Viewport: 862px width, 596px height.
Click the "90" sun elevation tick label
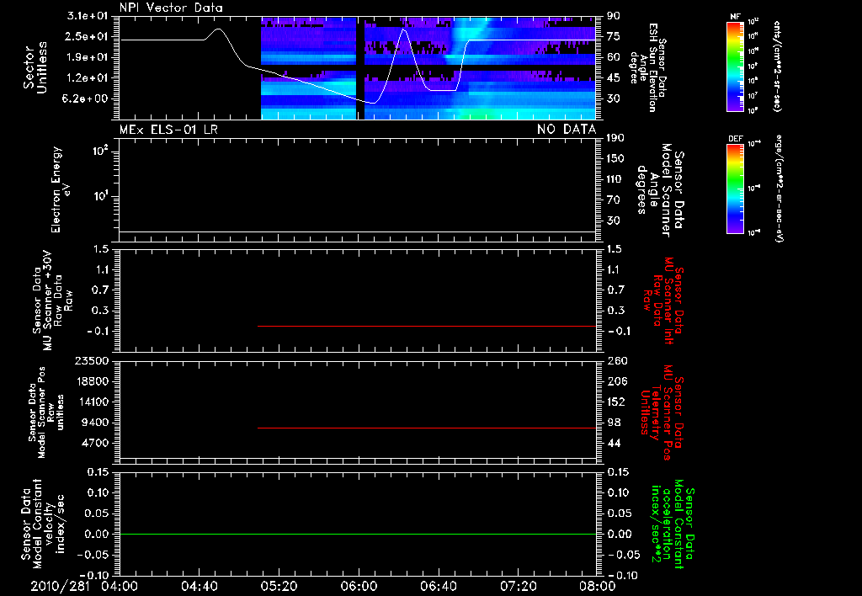point(614,16)
